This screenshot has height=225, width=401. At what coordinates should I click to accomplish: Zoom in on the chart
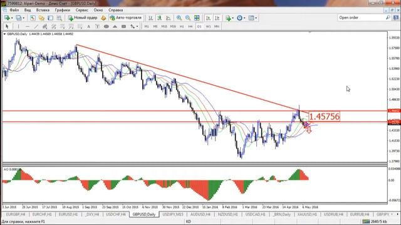[179, 18]
